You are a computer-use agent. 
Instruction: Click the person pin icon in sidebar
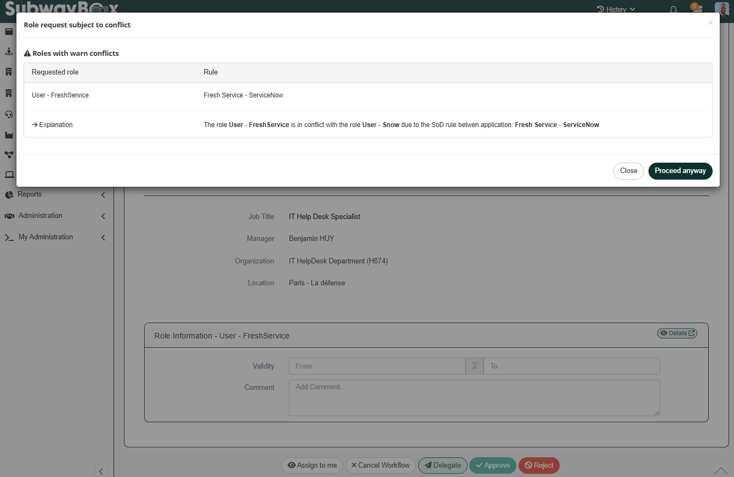9,51
